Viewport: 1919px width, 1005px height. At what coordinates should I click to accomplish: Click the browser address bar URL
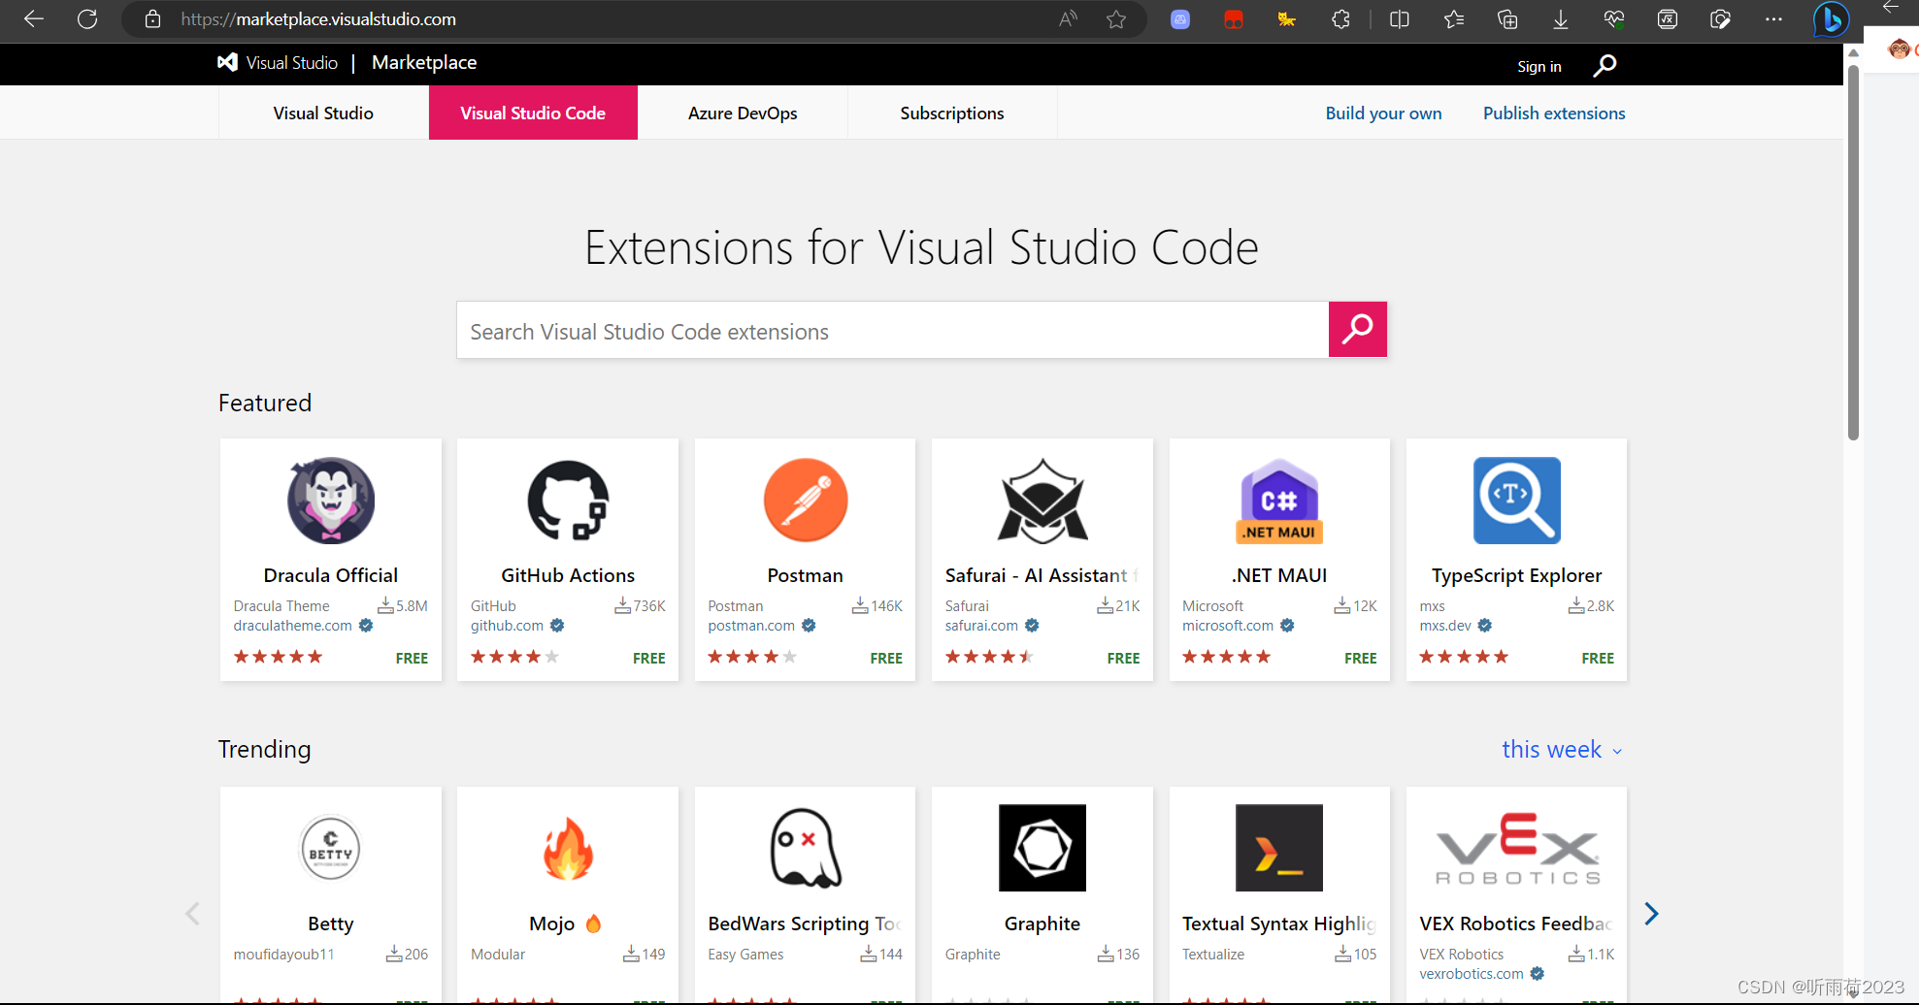tap(318, 19)
